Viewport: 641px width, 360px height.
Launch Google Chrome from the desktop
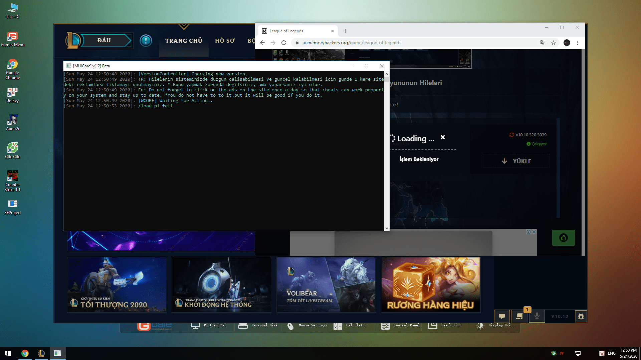click(x=13, y=69)
